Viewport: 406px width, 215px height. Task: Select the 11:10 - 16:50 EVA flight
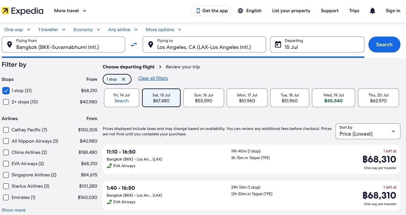251,159
